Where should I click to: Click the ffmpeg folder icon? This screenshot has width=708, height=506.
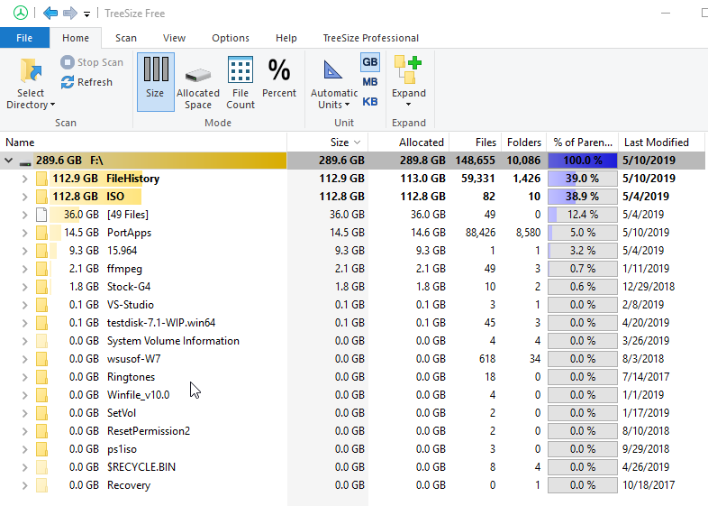coord(41,269)
